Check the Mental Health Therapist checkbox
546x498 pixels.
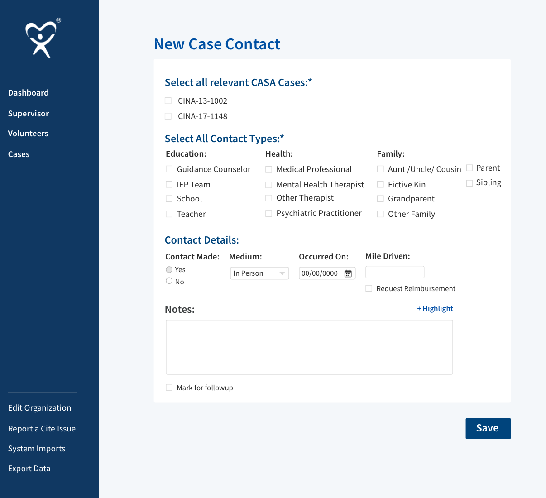pos(269,185)
